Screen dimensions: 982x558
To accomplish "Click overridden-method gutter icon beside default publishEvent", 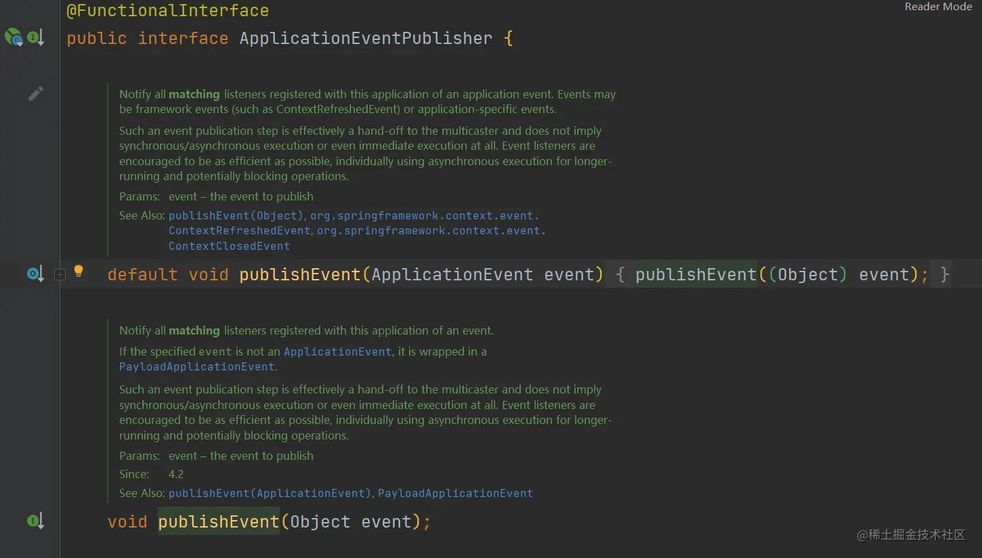I will (x=35, y=274).
